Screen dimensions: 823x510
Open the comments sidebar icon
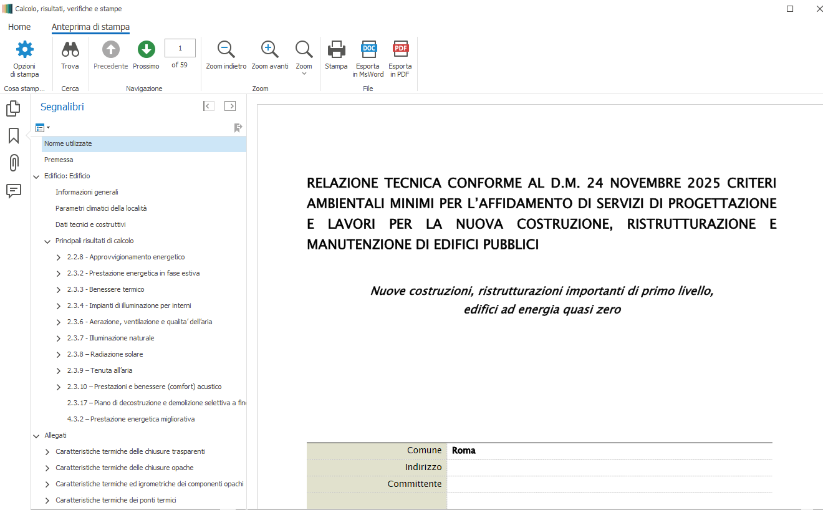[x=13, y=191]
